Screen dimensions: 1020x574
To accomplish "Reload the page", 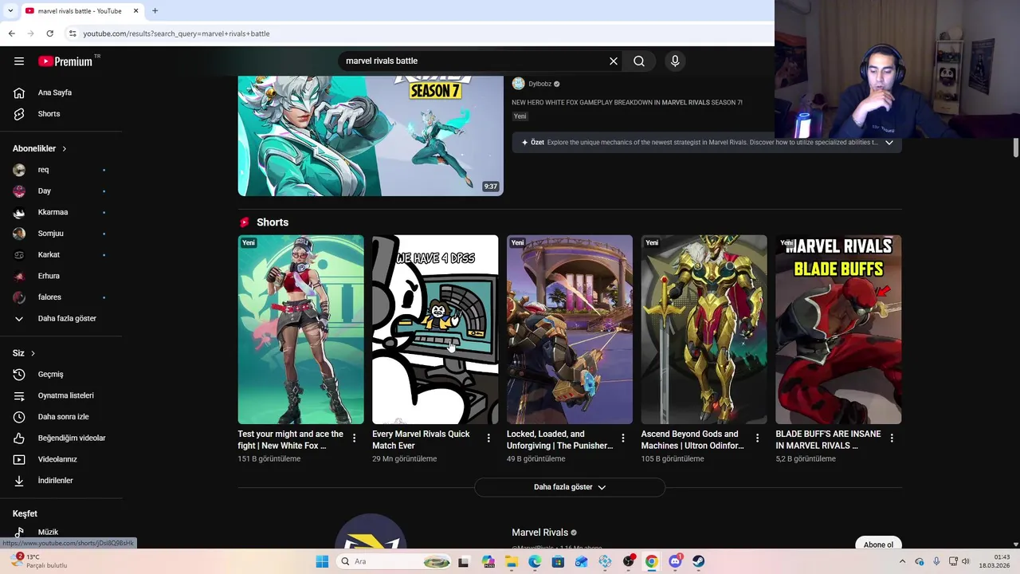I will [x=49, y=33].
